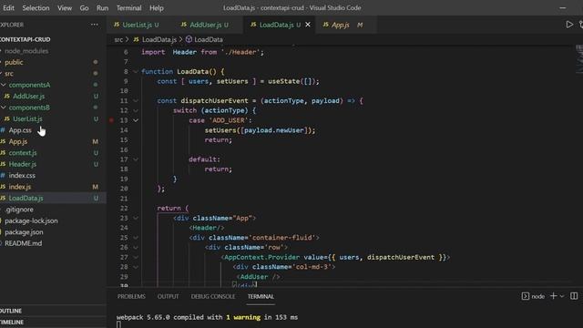
Task: Open the Go menu
Action: (x=84, y=8)
